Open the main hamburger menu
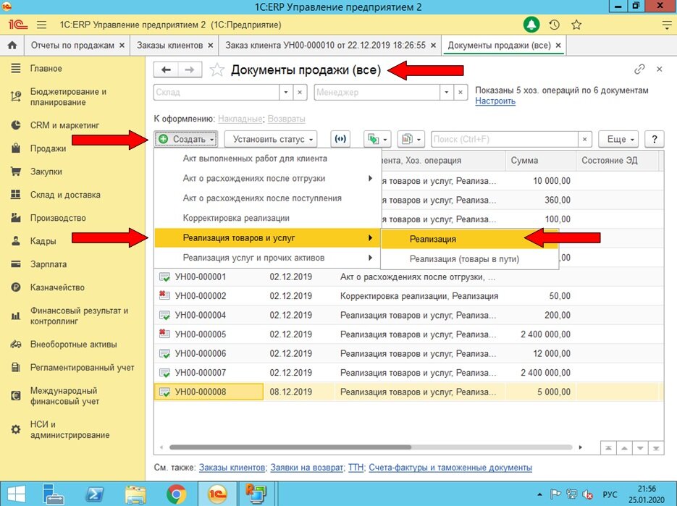The height and width of the screenshot is (506, 677). tap(41, 25)
